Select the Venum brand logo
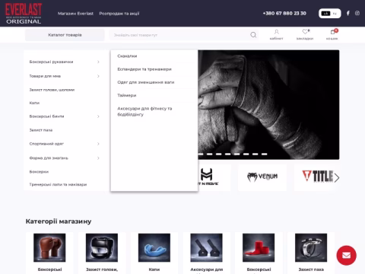 coord(262,177)
